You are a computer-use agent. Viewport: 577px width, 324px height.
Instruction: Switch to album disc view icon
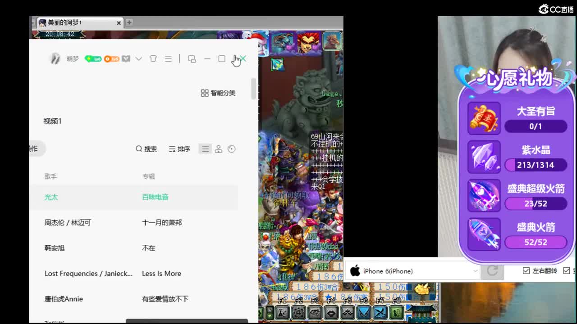point(232,149)
